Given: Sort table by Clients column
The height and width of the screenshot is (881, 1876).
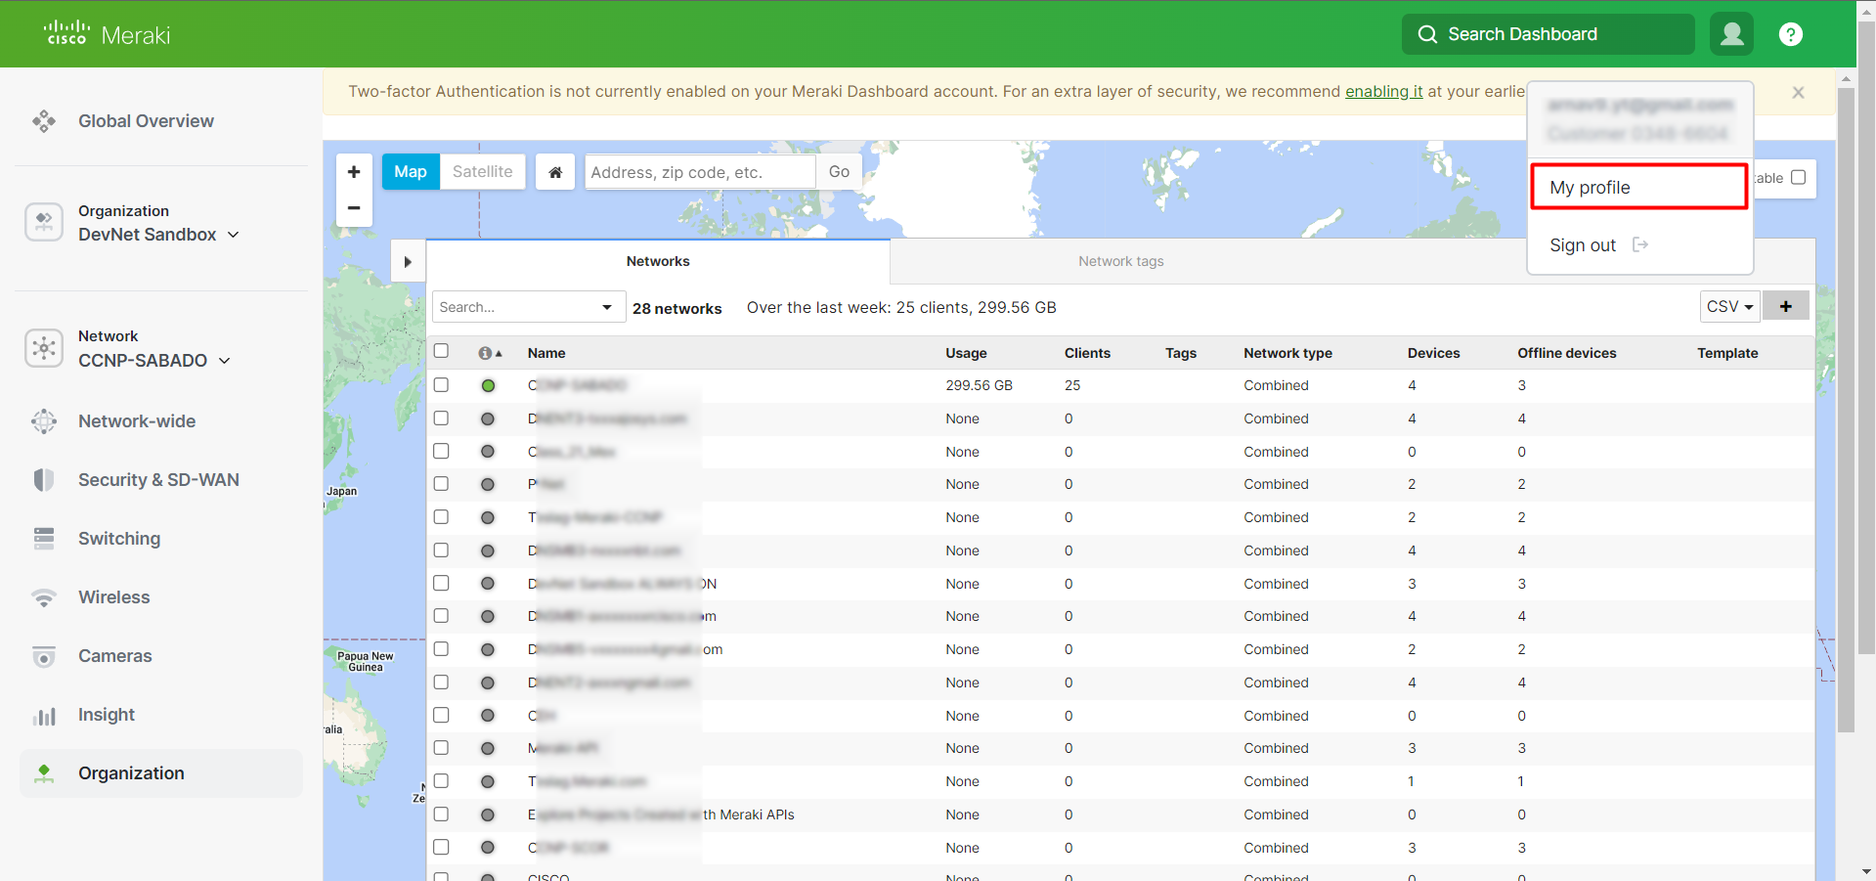Looking at the screenshot, I should point(1087,353).
